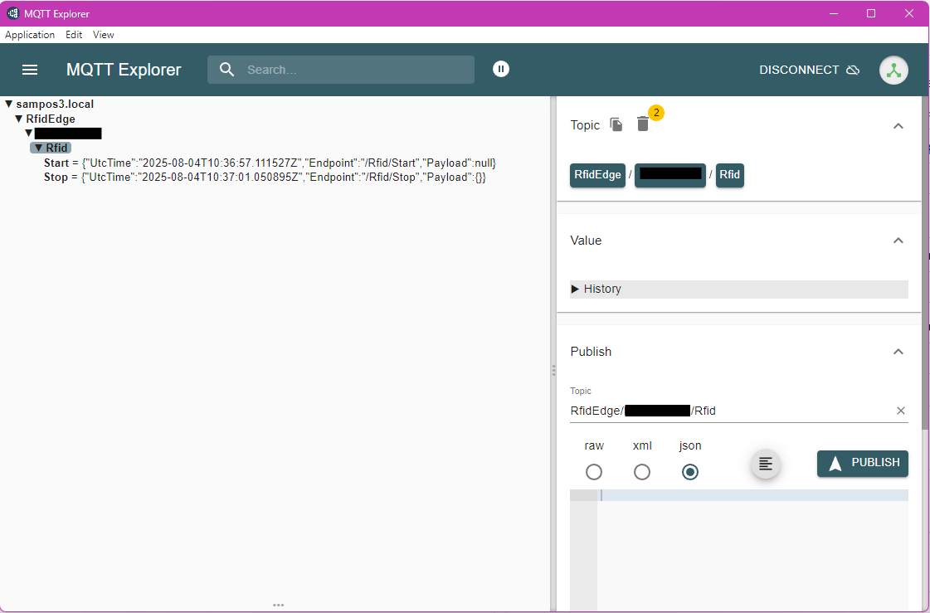Collapse the redacted tree node arrow
Viewport: 930px width, 613px height.
click(x=28, y=134)
